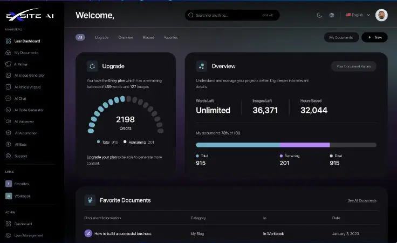The height and width of the screenshot is (243, 397).
Task: Switch to the Recent tab
Action: click(x=148, y=37)
